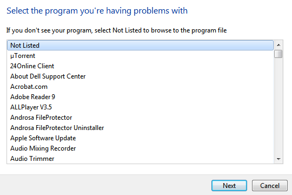Click the empty scrollbar track below thumb
This screenshot has width=292, height=195.
point(278,106)
